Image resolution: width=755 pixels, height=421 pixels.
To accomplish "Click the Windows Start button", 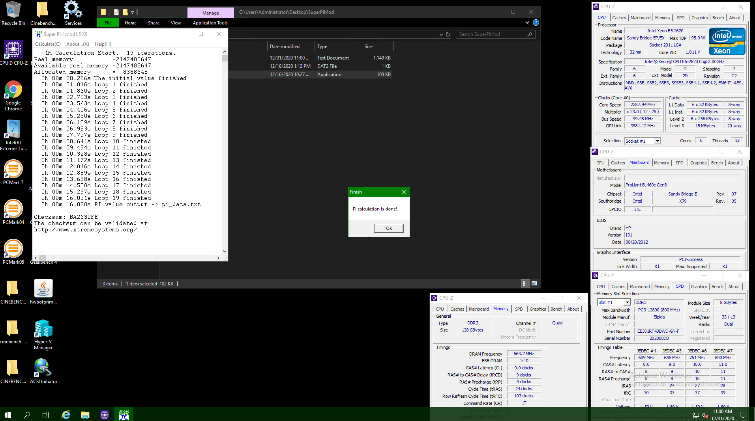I will [x=8, y=415].
